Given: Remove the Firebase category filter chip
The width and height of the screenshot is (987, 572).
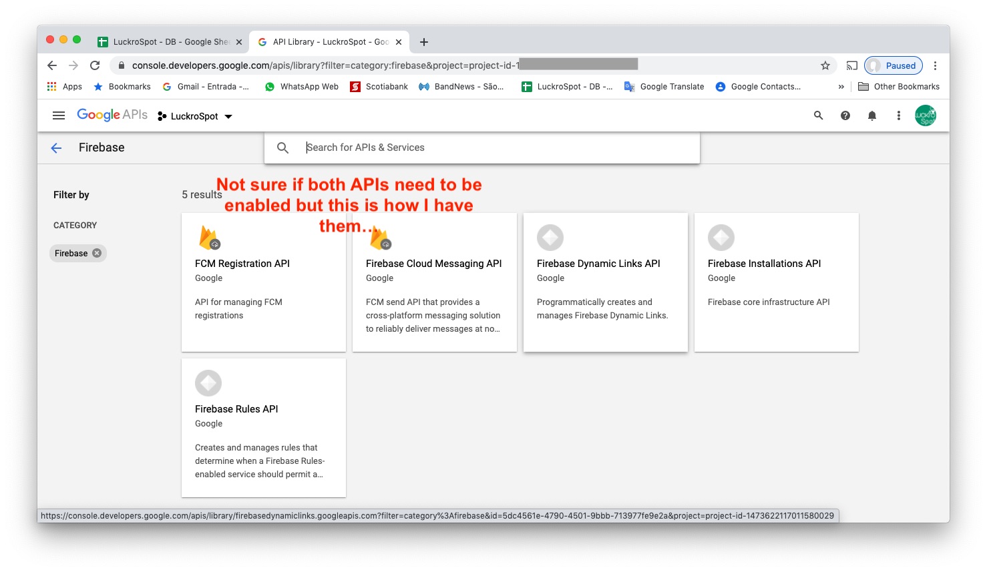Looking at the screenshot, I should pyautogui.click(x=97, y=253).
